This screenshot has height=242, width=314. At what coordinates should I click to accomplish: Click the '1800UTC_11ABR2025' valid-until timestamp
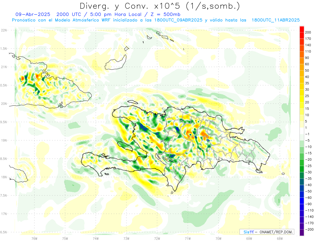[x=276, y=20]
